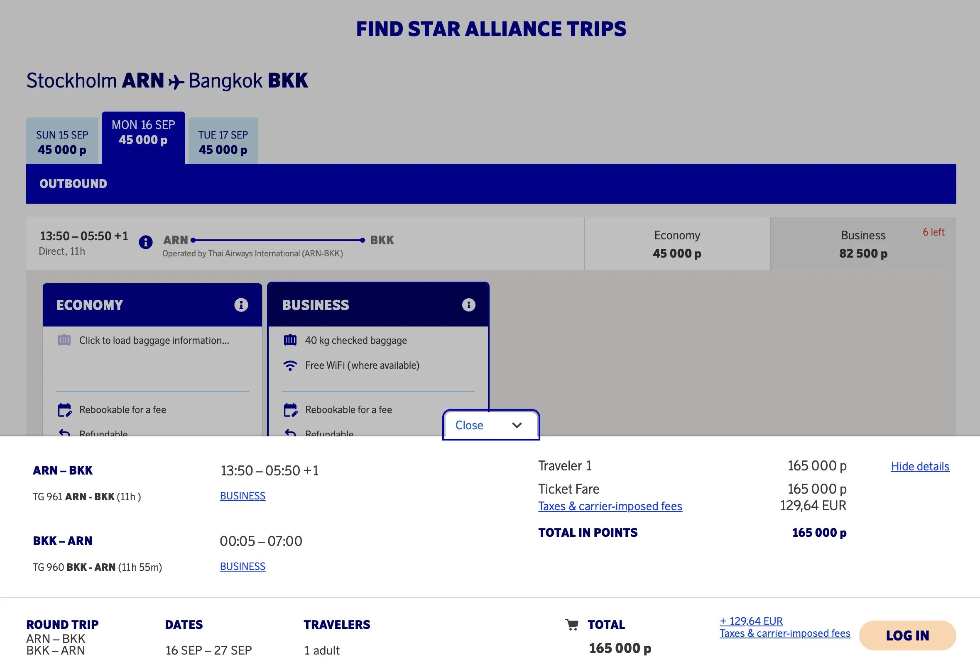980x667 pixels.
Task: Click Hide details link
Action: [920, 466]
